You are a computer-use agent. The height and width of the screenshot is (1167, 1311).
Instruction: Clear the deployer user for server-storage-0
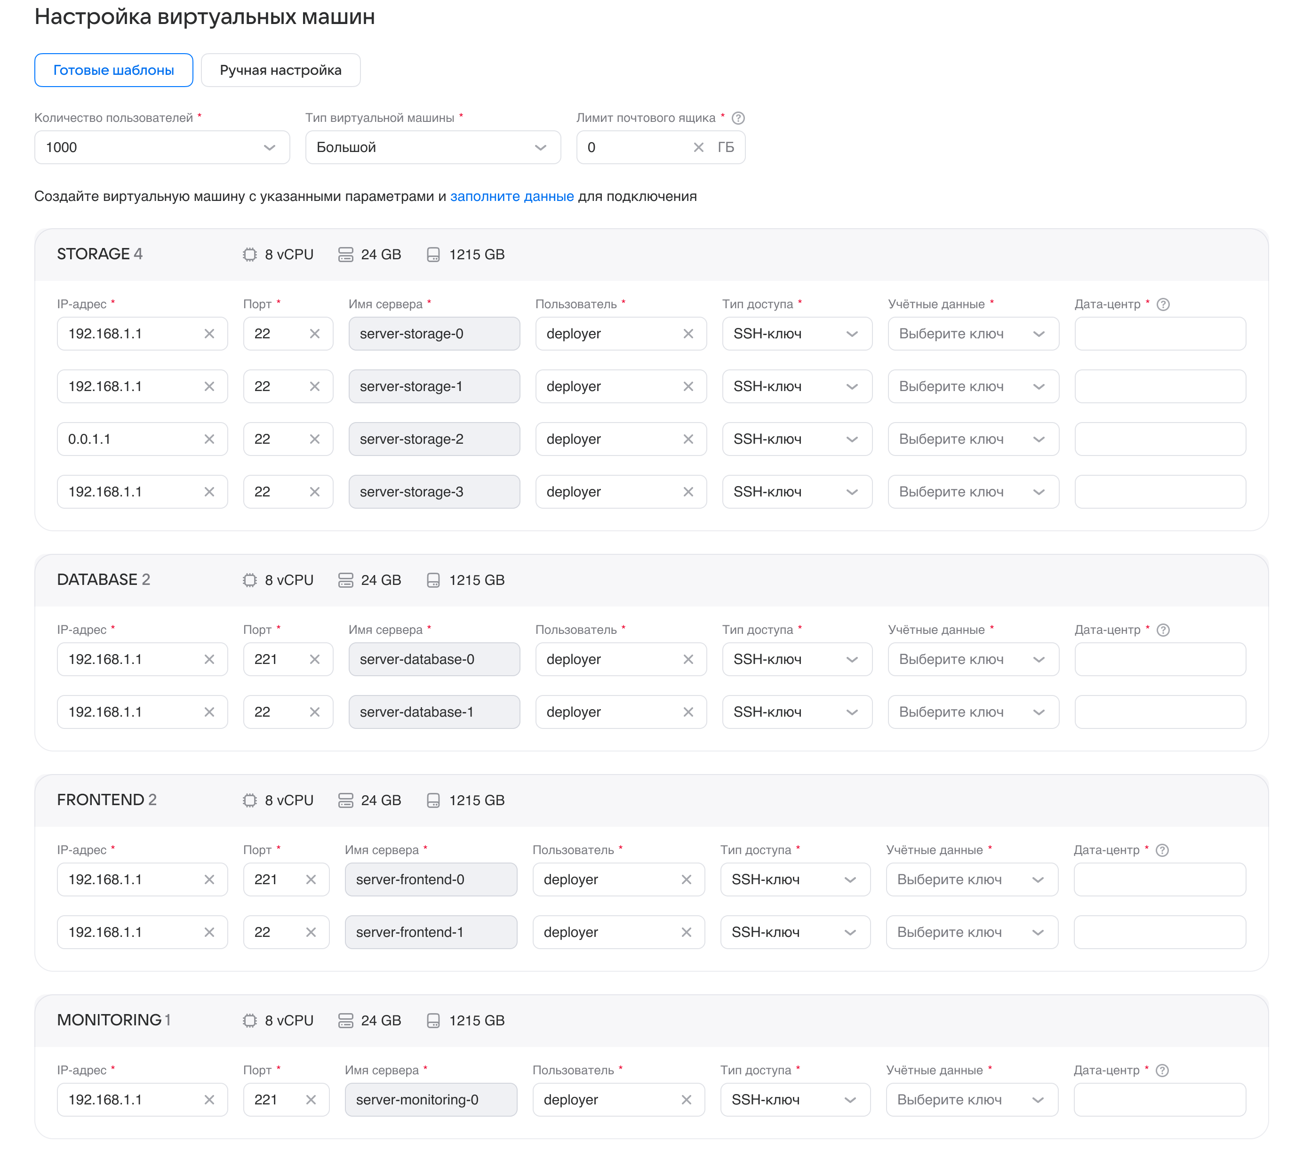point(688,334)
